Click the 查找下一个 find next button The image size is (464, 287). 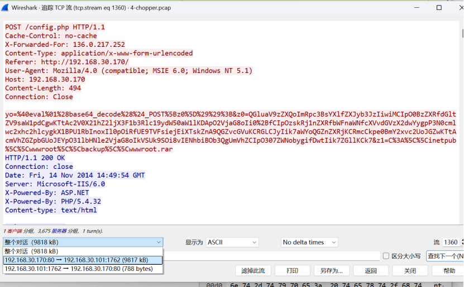click(445, 256)
